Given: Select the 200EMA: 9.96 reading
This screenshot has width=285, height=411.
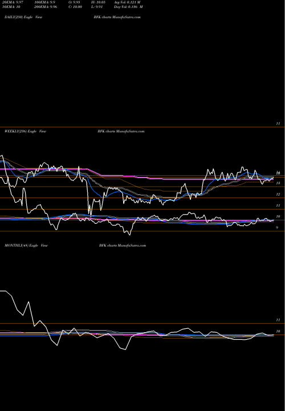Looking at the screenshot, I should click(x=47, y=7).
